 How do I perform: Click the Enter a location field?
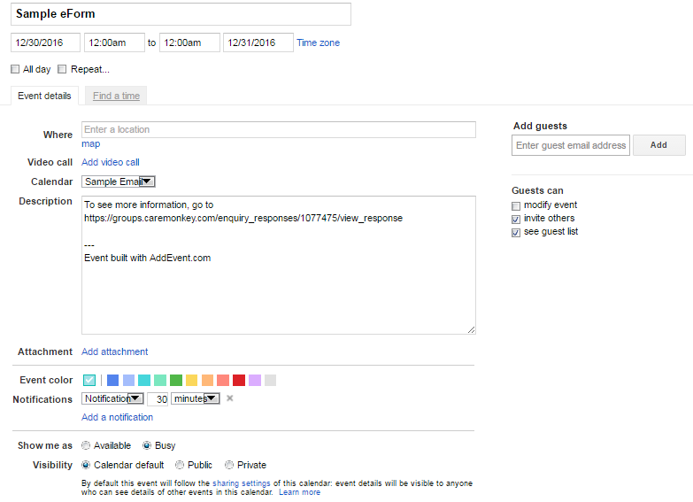pyautogui.click(x=279, y=129)
